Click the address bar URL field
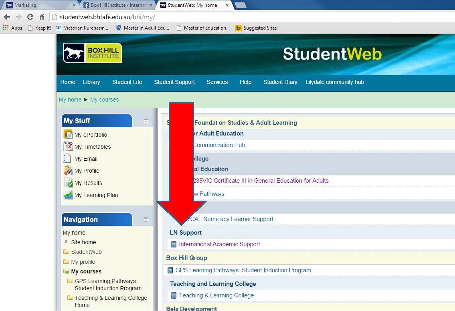Screen dimensions: 455x311 click(253, 17)
